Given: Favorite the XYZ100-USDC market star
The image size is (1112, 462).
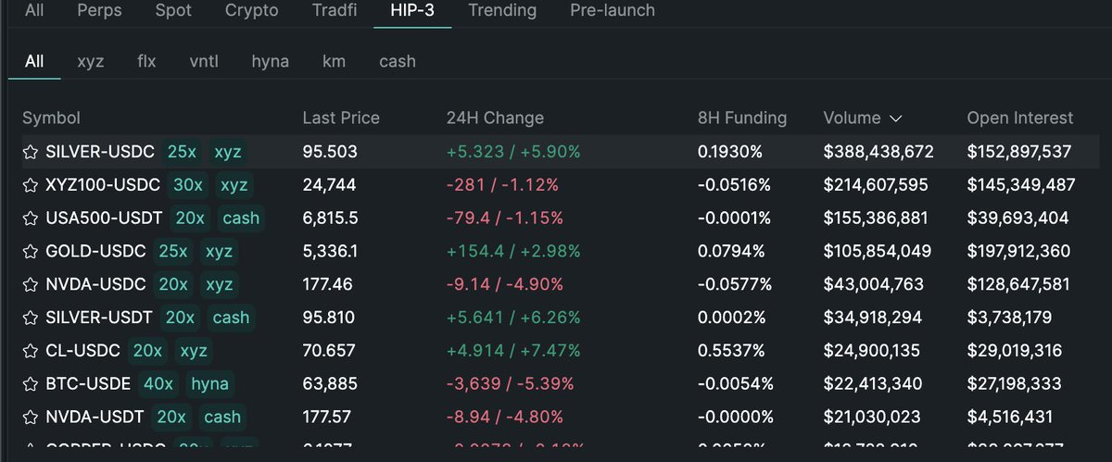Looking at the screenshot, I should pyautogui.click(x=31, y=185).
